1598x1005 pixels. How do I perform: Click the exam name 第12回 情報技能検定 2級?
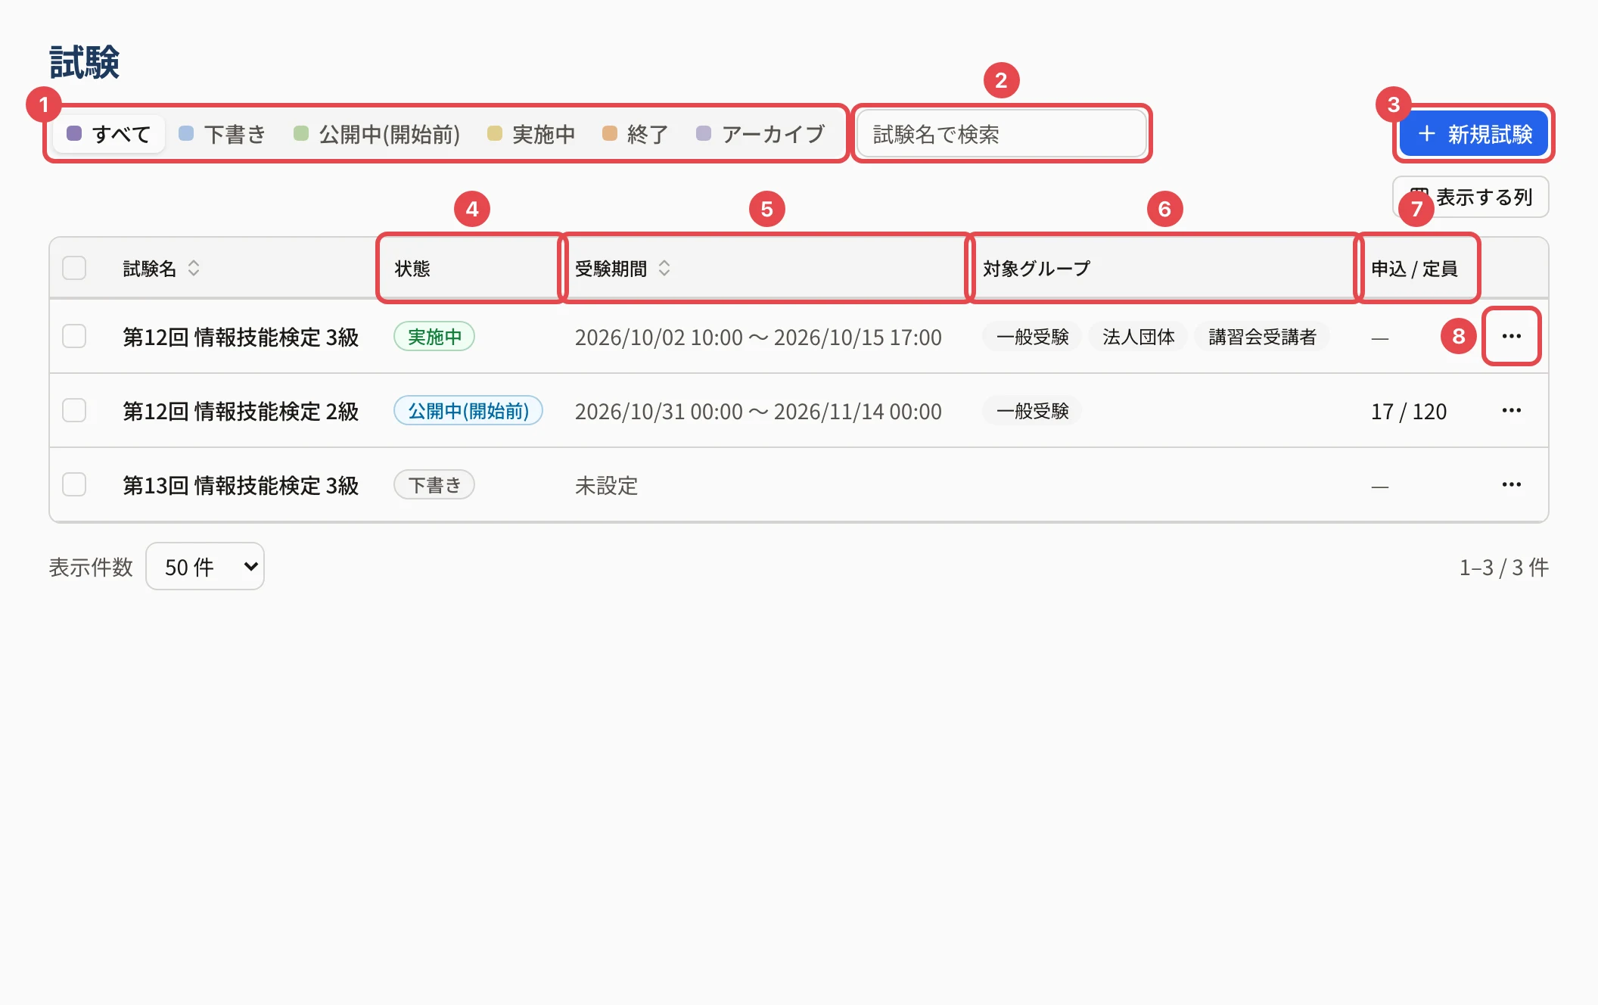click(x=241, y=411)
